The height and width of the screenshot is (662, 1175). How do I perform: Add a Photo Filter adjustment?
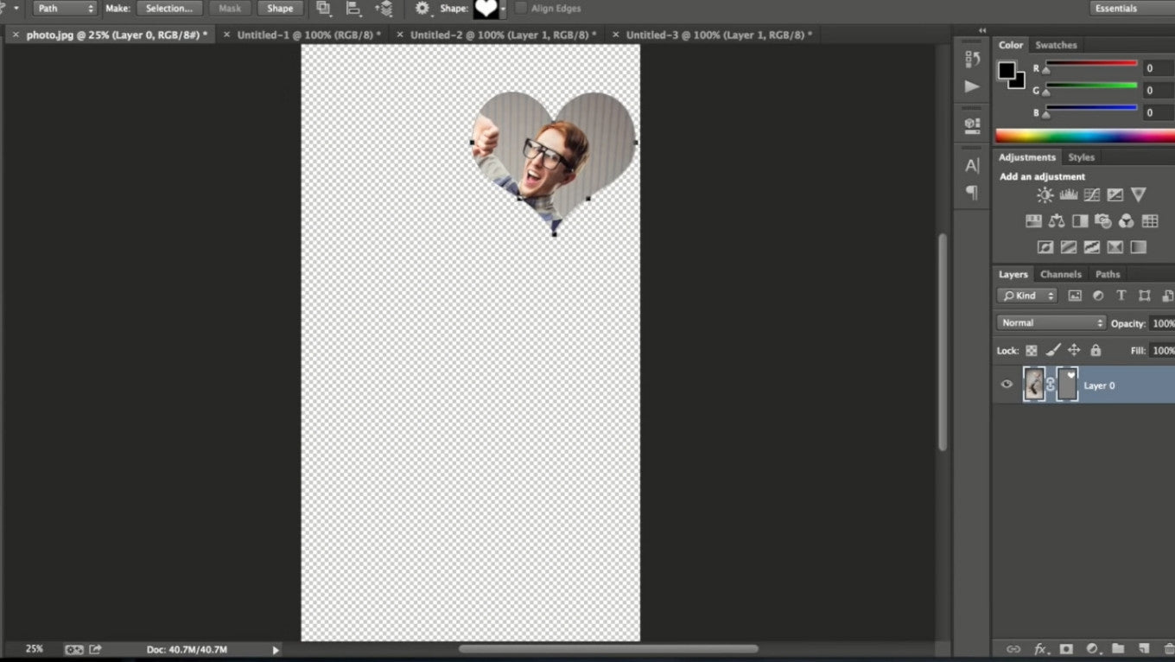(x=1103, y=221)
